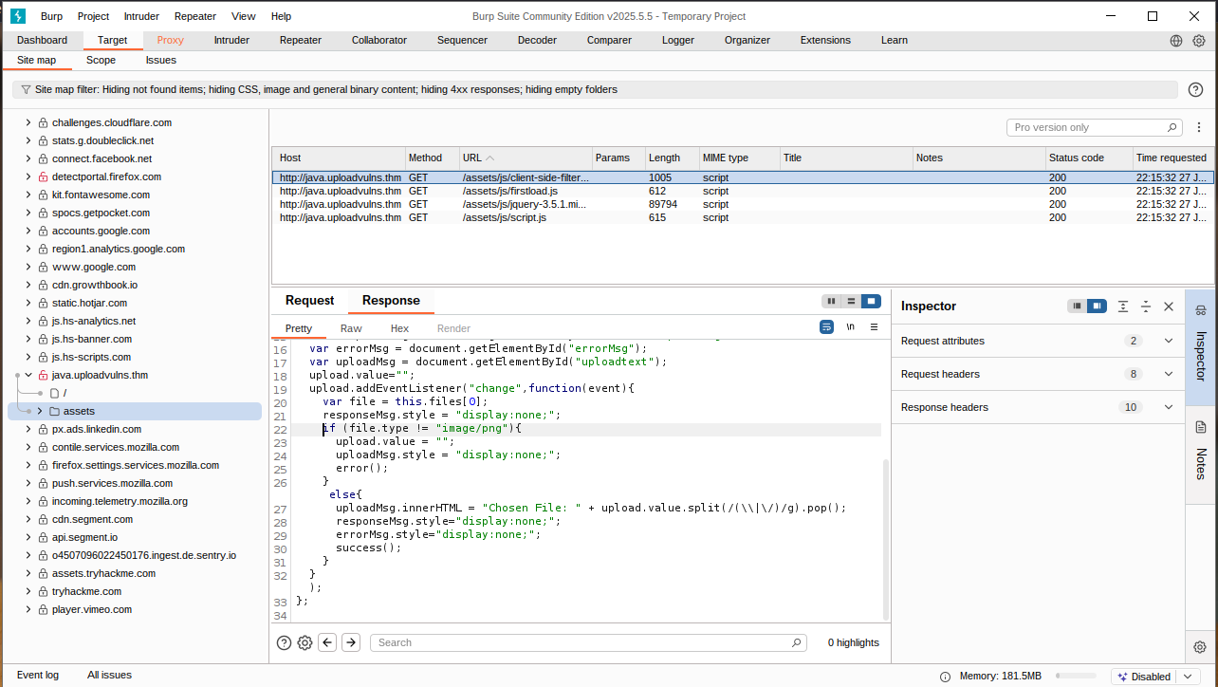Select the Hex view tab

tap(399, 328)
